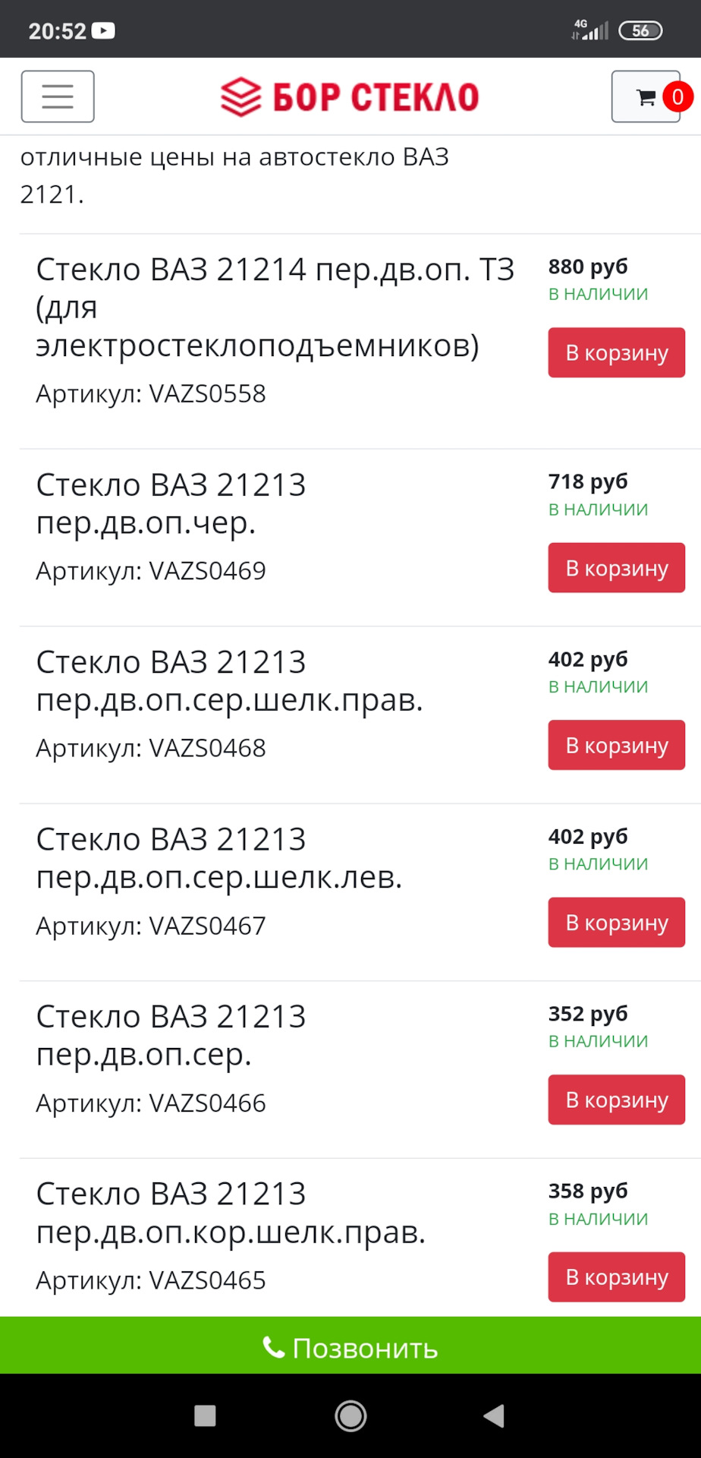
Task: Open Стекло ВАЗ 21213 пер.дв.оп.чер. product
Action: point(171,503)
